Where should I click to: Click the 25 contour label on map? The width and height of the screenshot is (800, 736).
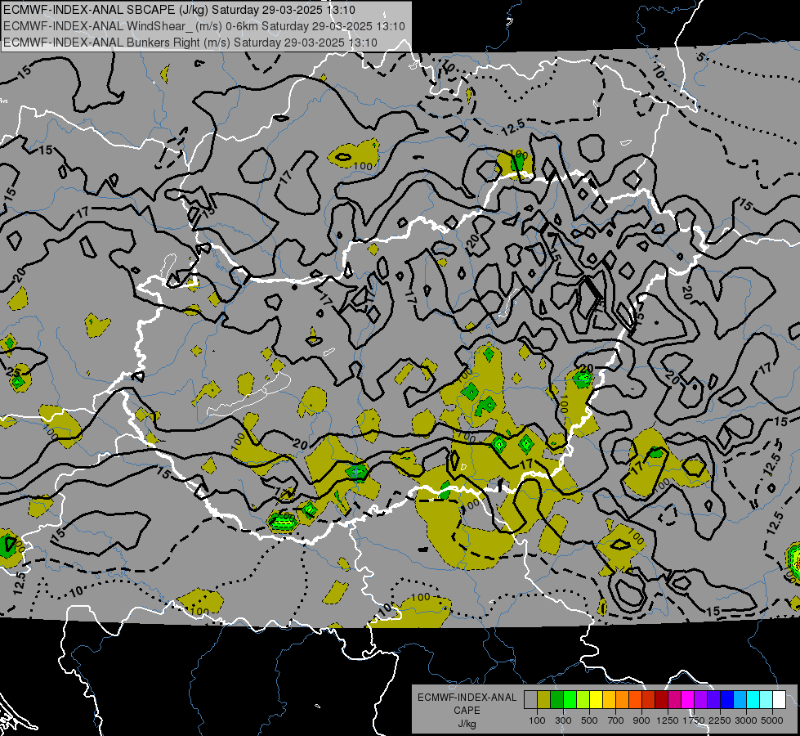tap(11, 372)
